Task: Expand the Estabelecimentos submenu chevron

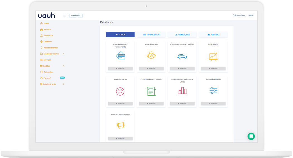Action: point(63,54)
